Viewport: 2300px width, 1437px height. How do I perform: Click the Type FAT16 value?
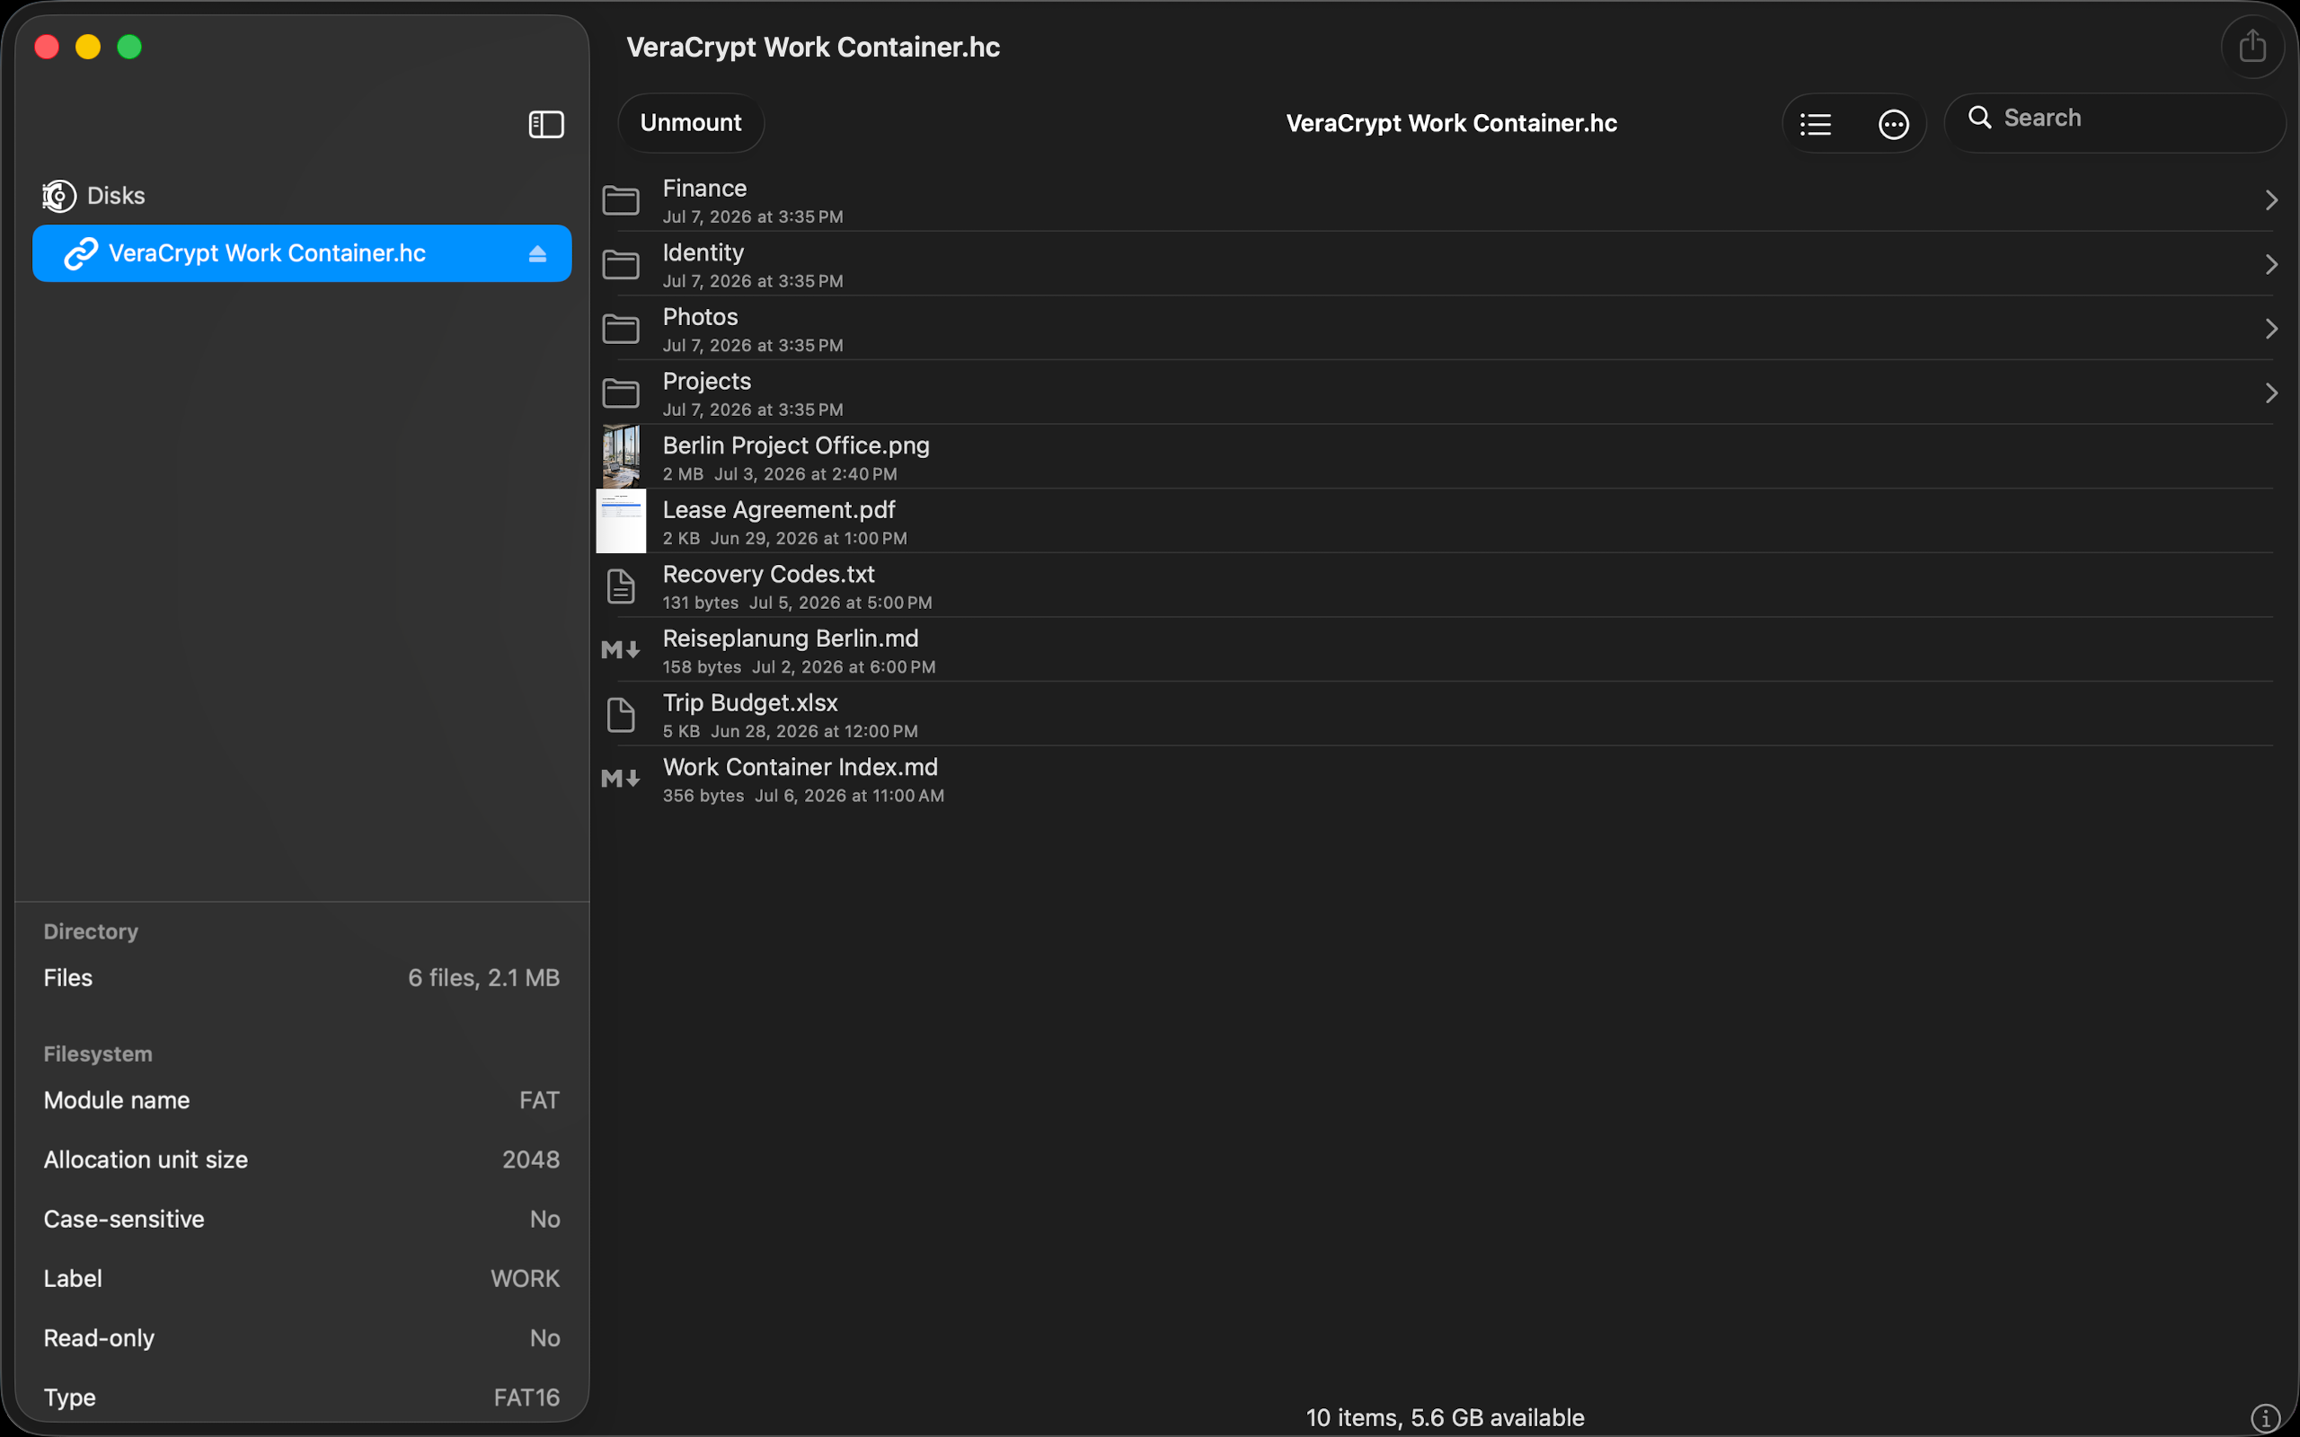527,1398
